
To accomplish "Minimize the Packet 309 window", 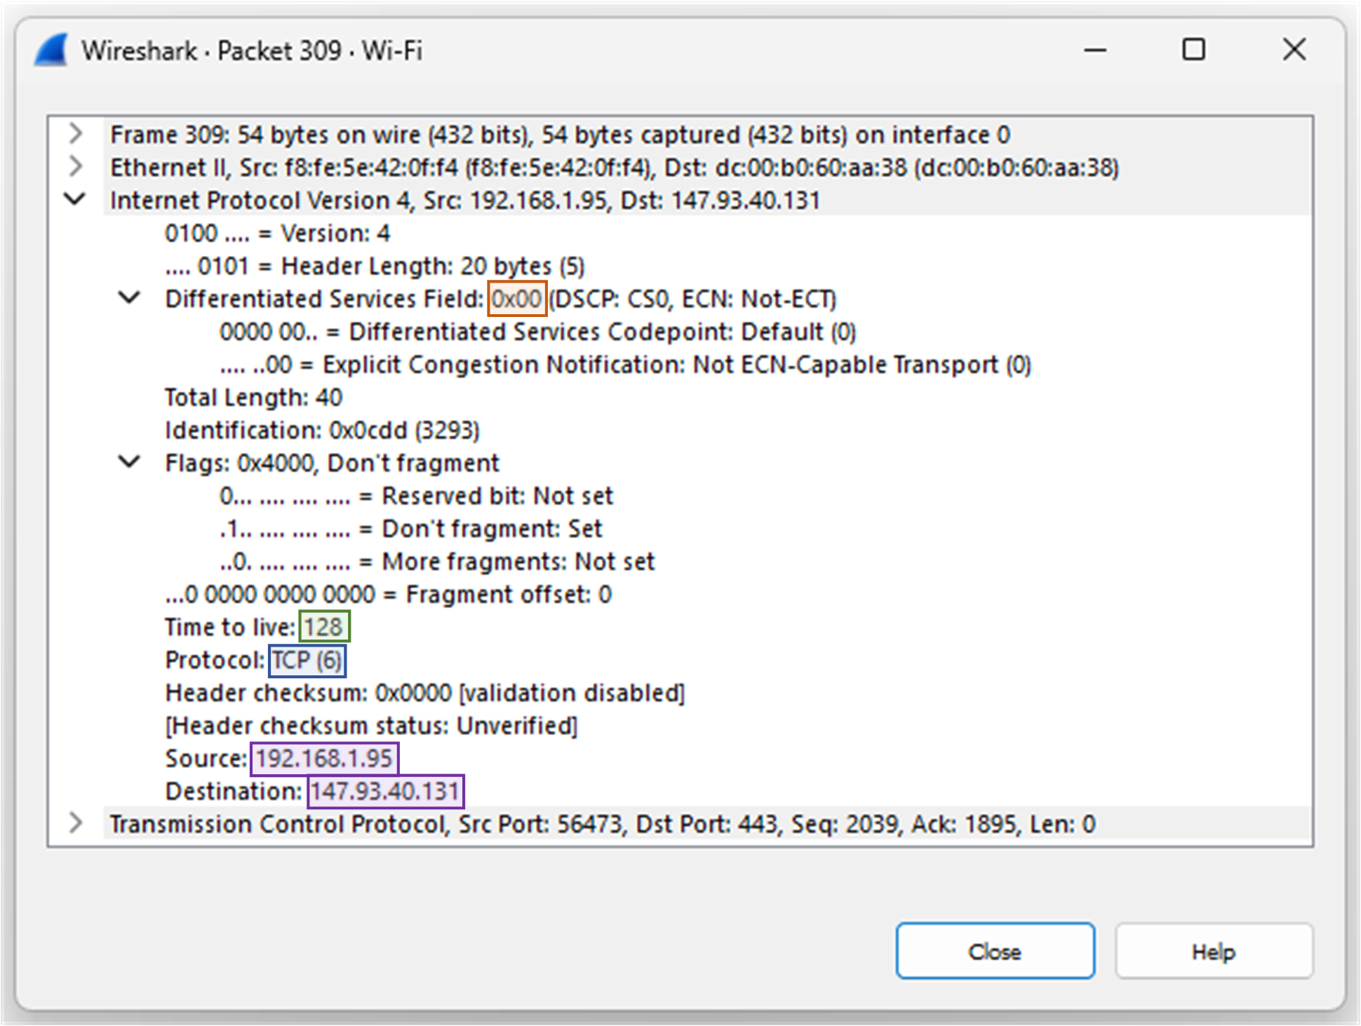I will [1094, 50].
